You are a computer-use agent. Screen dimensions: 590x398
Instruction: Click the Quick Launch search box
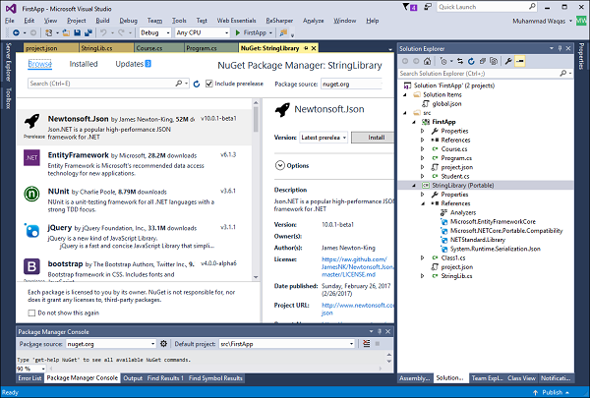tap(486, 7)
